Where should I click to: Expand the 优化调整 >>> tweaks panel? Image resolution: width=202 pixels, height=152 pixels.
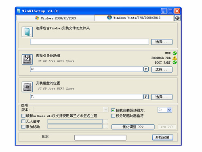click(x=133, y=127)
